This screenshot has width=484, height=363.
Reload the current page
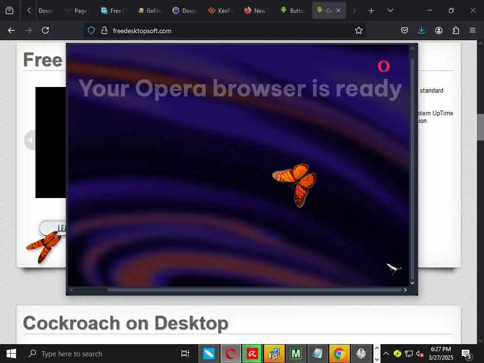tap(45, 30)
